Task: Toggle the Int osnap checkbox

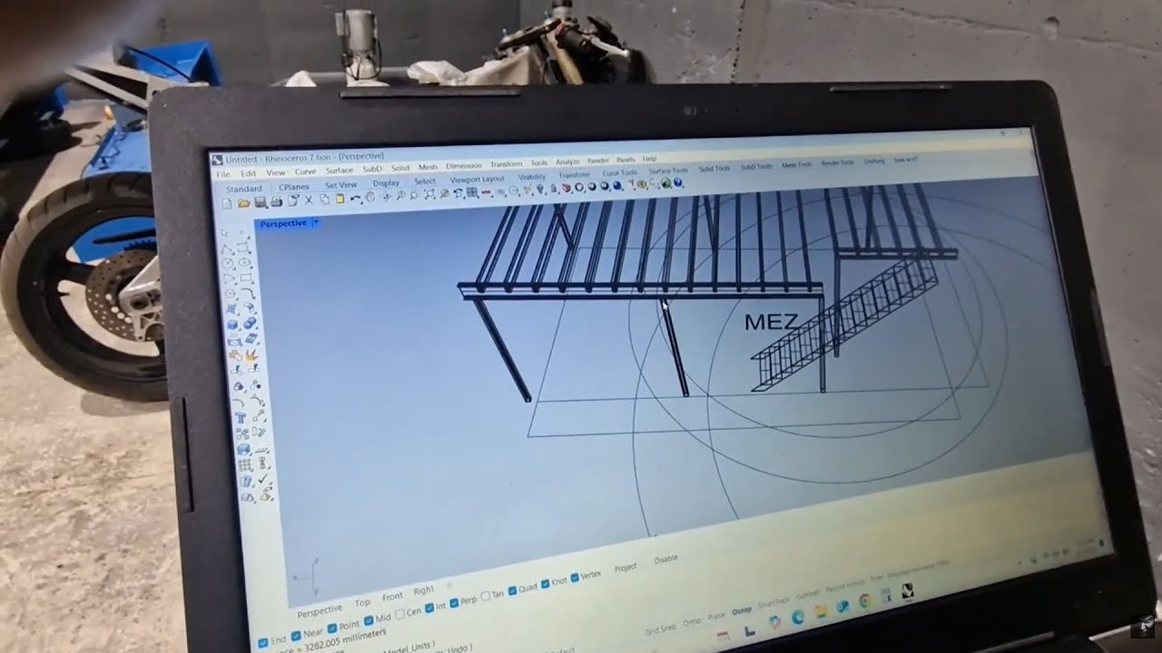Action: point(429,608)
